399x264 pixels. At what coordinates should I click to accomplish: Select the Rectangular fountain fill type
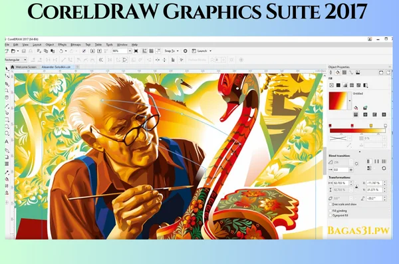(384, 115)
